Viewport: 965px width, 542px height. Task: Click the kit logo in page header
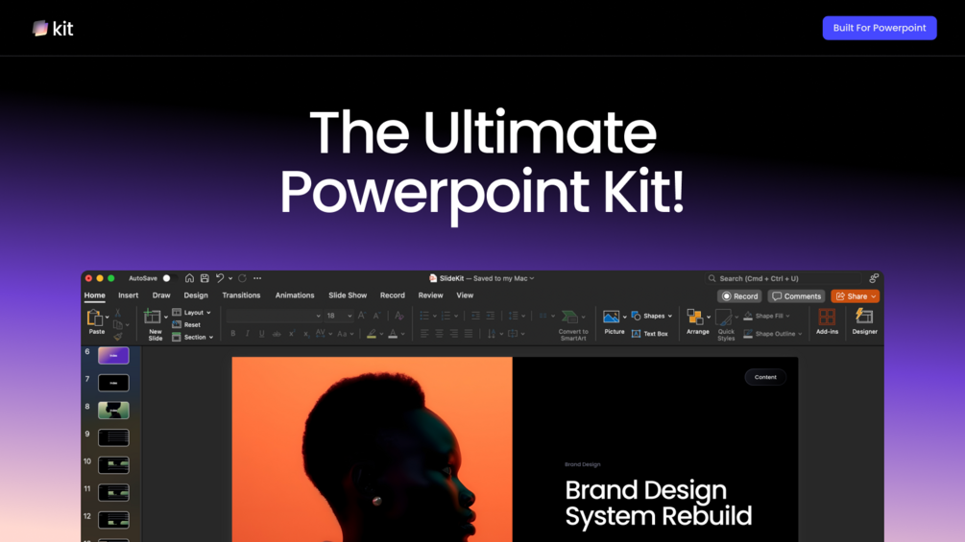[x=53, y=28]
